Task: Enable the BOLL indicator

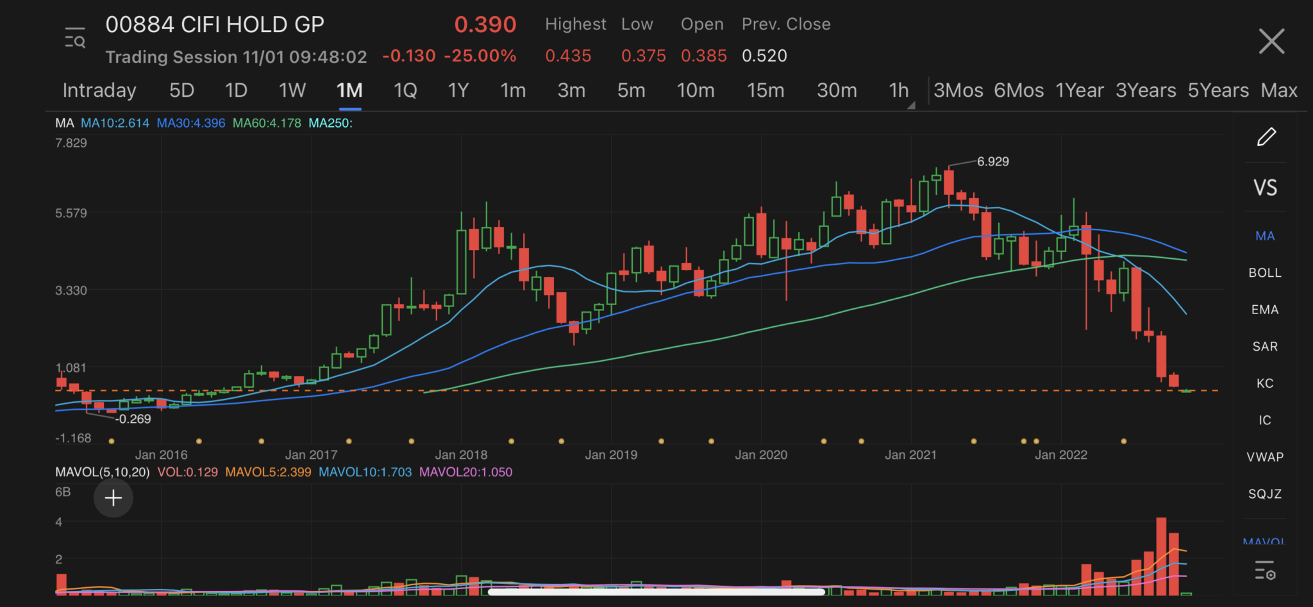Action: point(1265,273)
